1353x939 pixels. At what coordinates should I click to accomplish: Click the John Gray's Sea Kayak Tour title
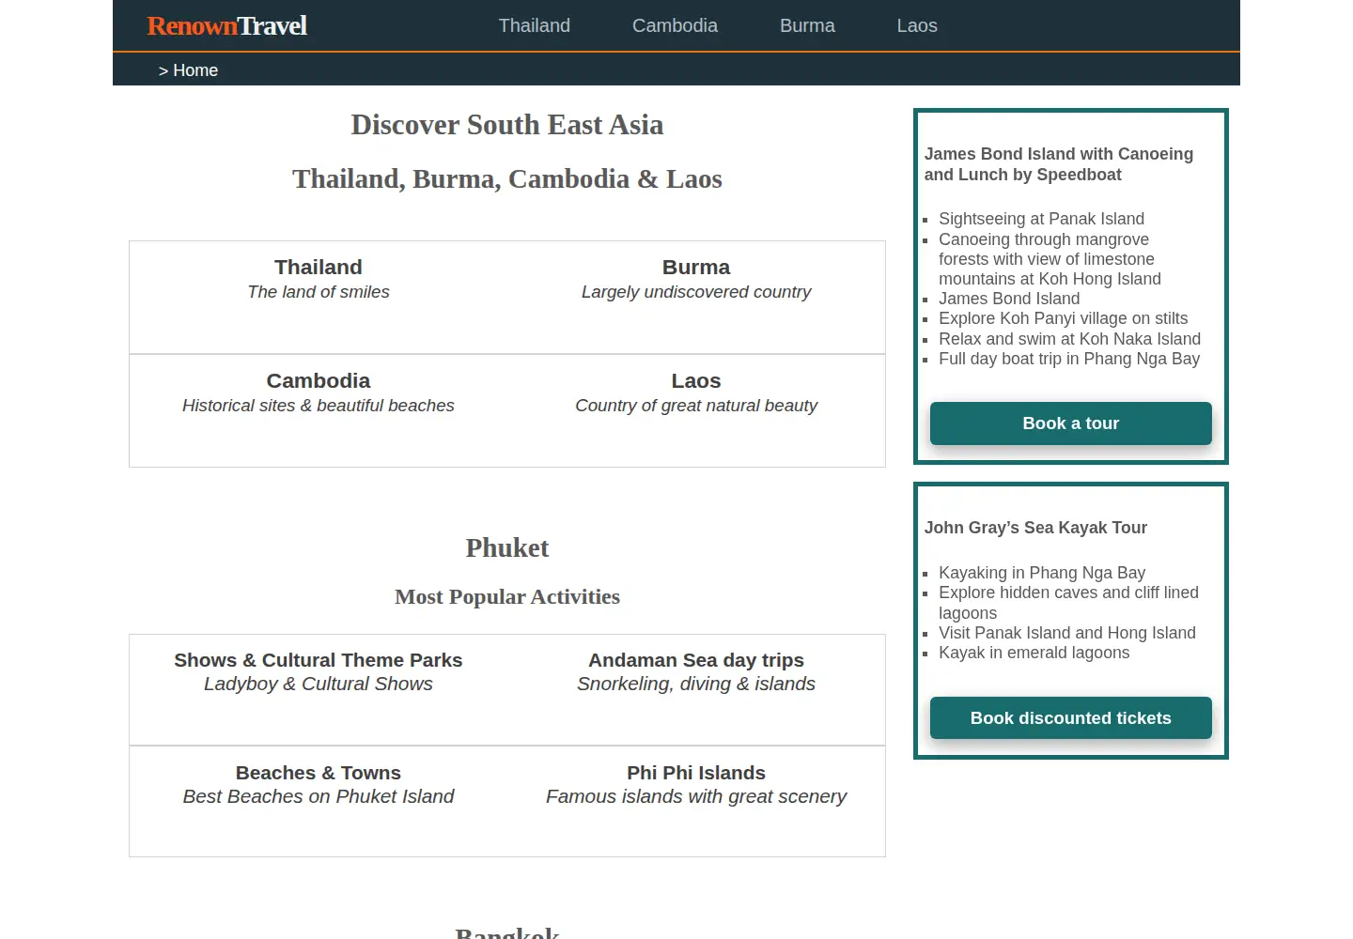click(1035, 528)
